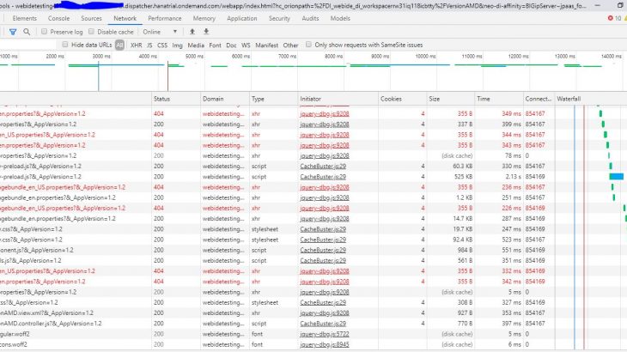This screenshot has height=352, width=627.
Task: Select the onAMD.controller.js request row
Action: pyautogui.click(x=313, y=324)
